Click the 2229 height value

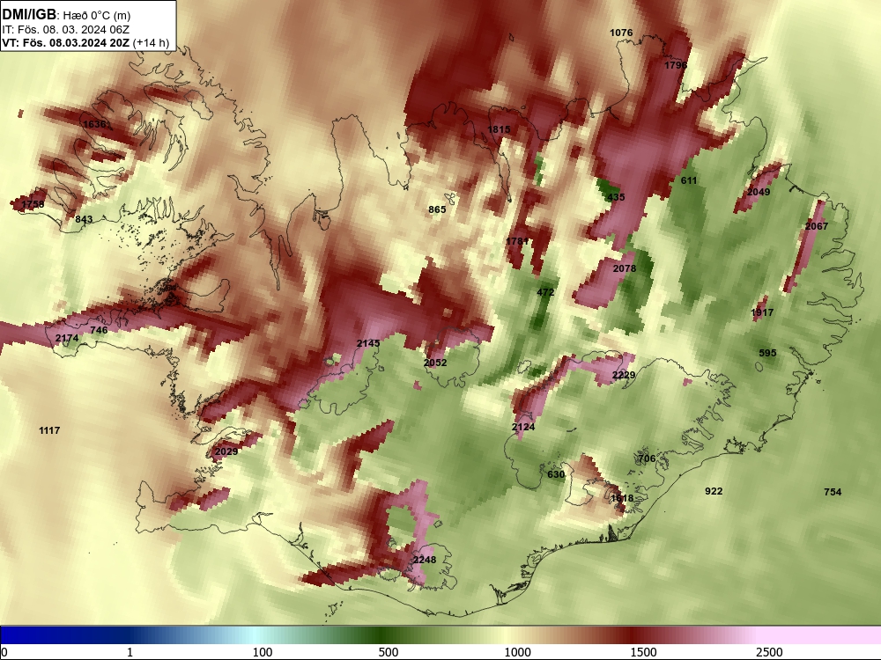point(624,376)
